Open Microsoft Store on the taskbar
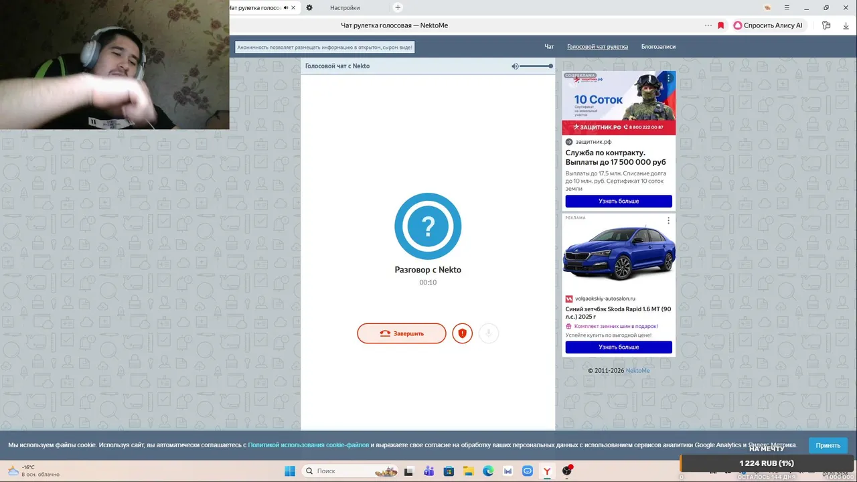Image resolution: width=857 pixels, height=482 pixels. tap(449, 471)
